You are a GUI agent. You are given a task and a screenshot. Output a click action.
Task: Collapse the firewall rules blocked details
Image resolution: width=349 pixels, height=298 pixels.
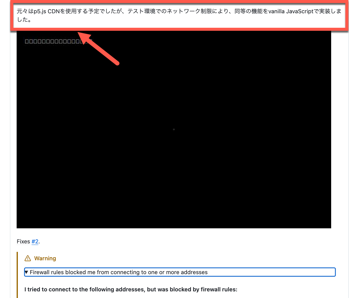click(180, 272)
